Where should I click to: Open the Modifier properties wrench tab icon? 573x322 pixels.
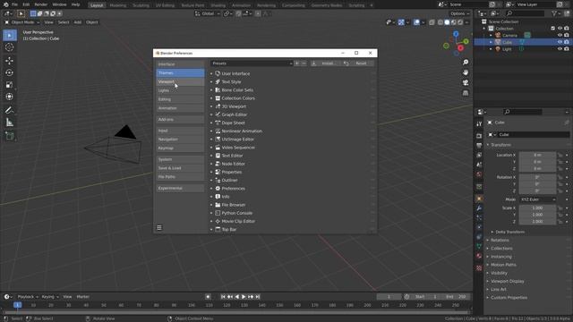coord(479,208)
